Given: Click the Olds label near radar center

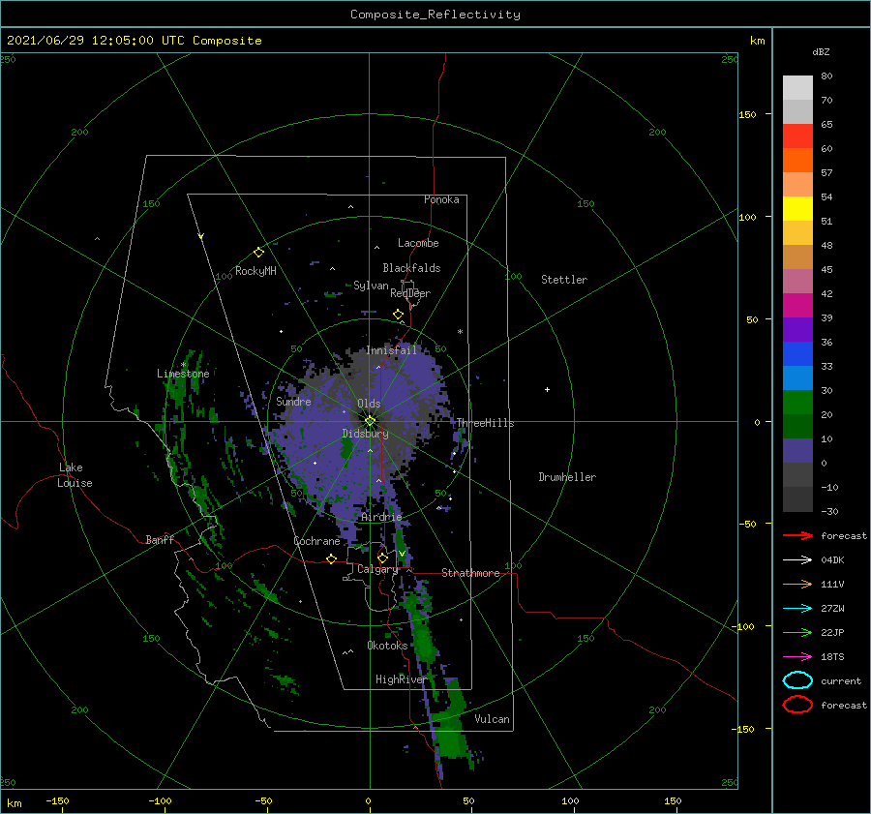Looking at the screenshot, I should pos(369,404).
